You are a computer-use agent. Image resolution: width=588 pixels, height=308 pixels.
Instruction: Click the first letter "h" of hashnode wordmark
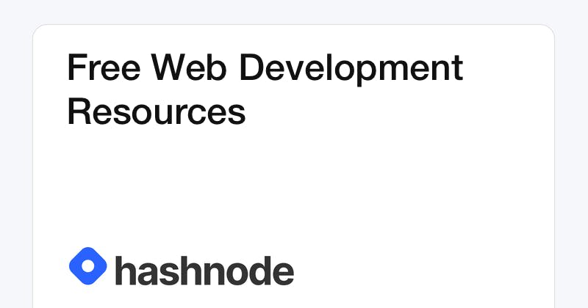pyautogui.click(x=125, y=271)
